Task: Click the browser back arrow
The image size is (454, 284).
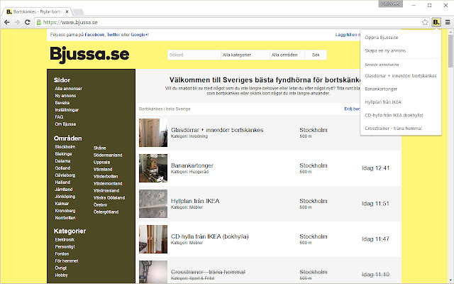Action: (7, 22)
